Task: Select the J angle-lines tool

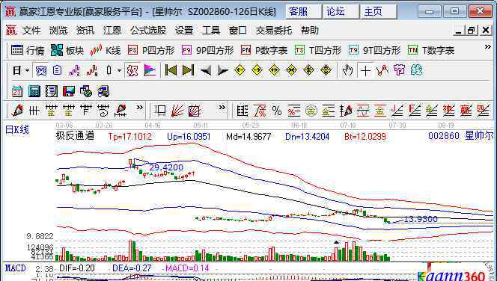Action: pos(397,111)
